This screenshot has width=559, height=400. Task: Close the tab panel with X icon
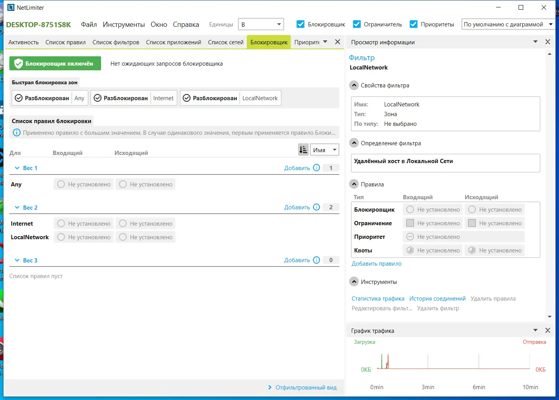[x=337, y=42]
